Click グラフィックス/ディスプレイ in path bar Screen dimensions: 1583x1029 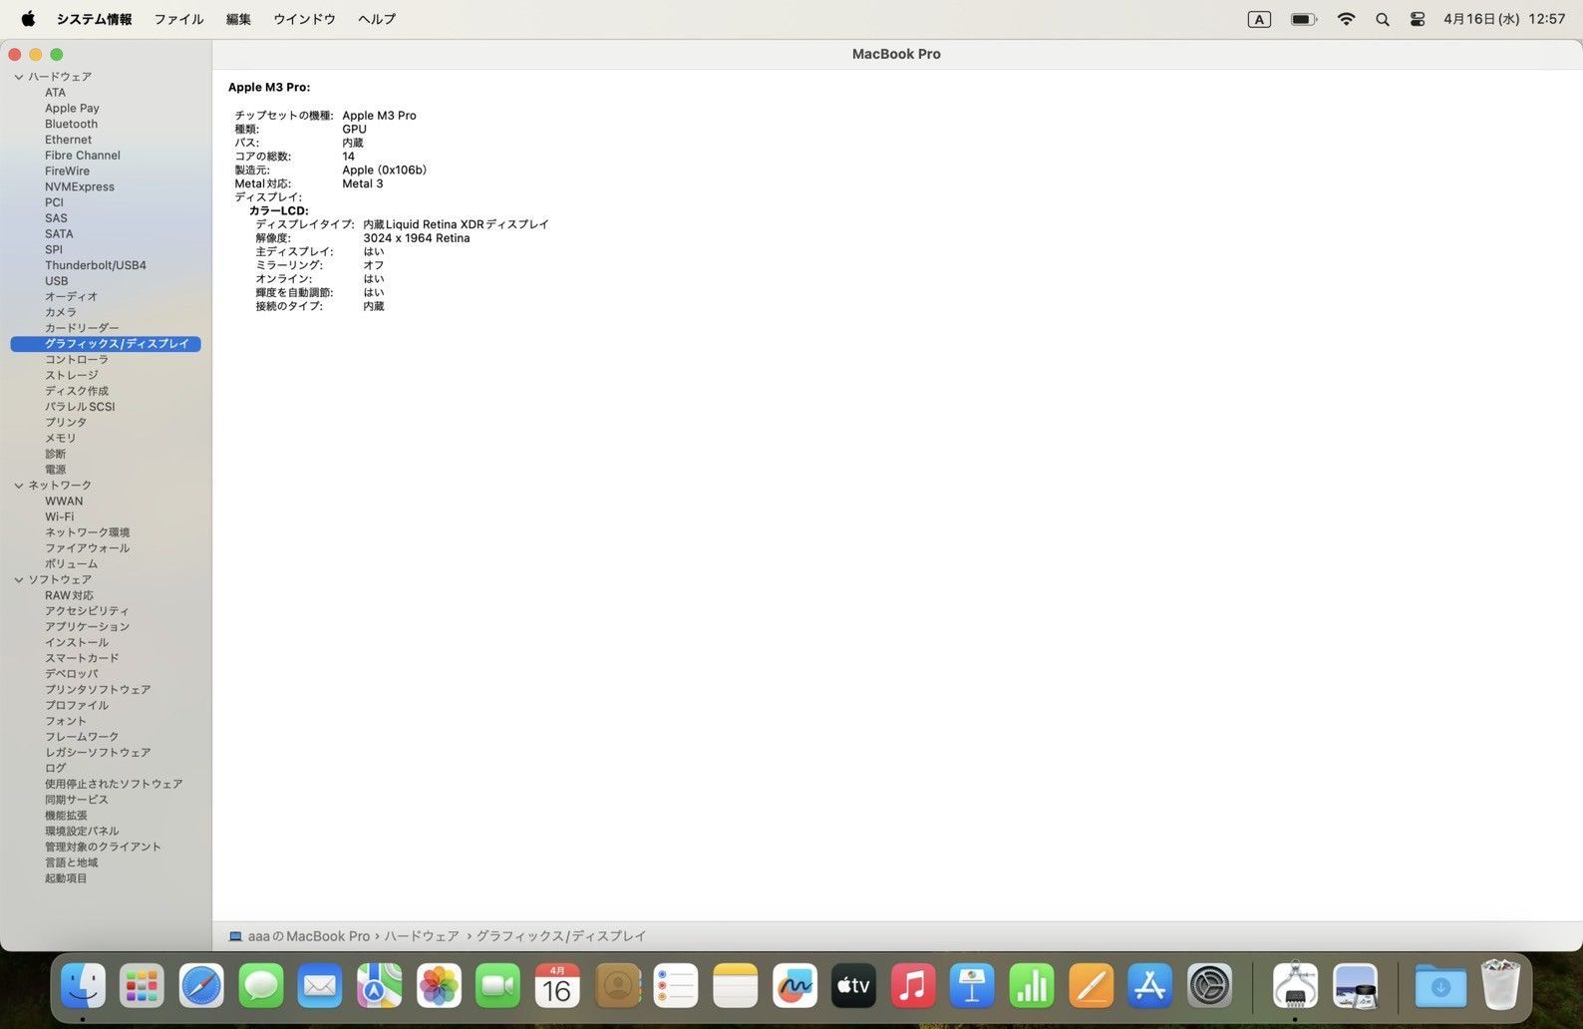561,936
